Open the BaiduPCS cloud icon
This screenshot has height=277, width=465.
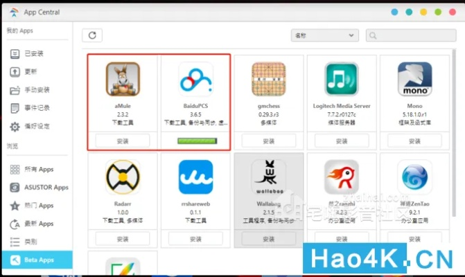tap(195, 79)
